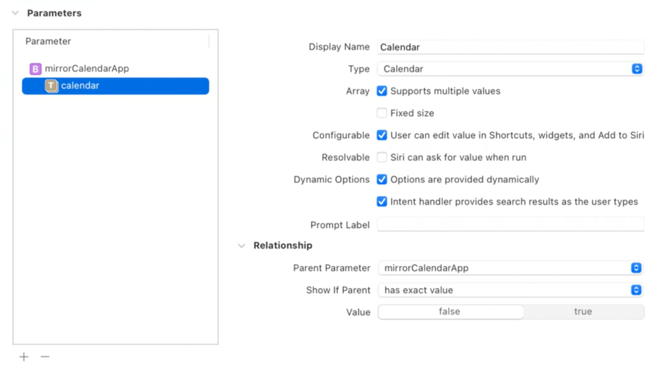Screen dimensions: 658x370
Task: Click the T type icon beside calendar
Action: click(51, 86)
